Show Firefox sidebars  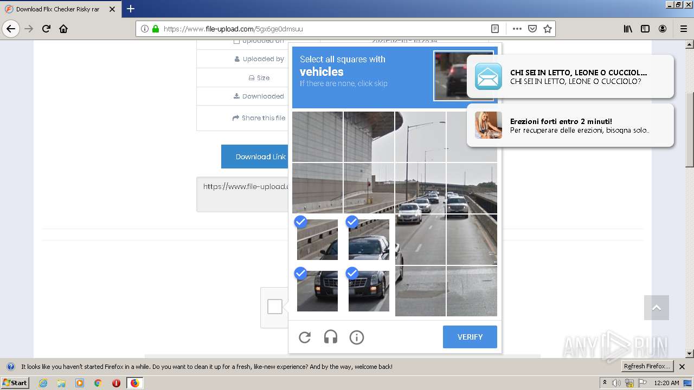coord(645,29)
